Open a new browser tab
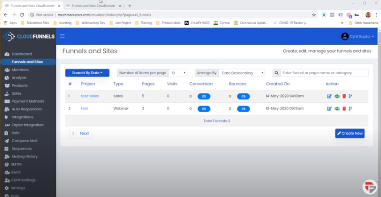This screenshot has height=197, width=381. point(130,6)
